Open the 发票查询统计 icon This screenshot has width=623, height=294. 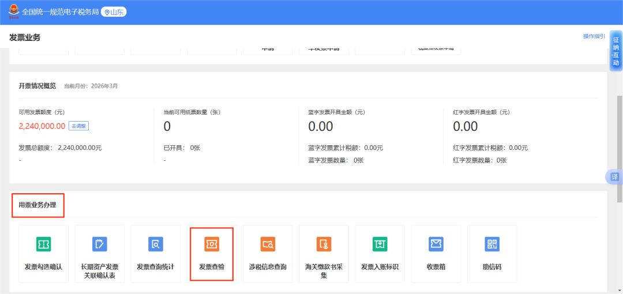tap(155, 244)
